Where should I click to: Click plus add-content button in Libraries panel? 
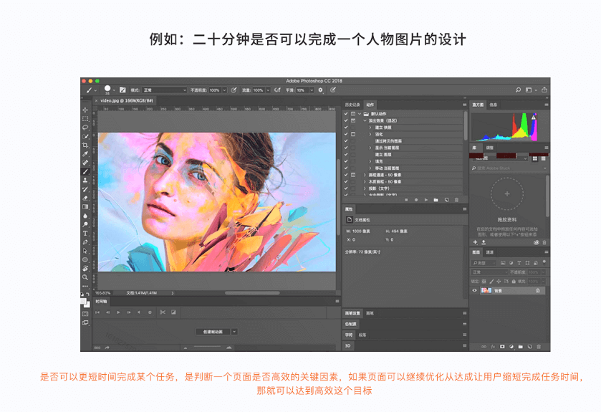[x=475, y=242]
